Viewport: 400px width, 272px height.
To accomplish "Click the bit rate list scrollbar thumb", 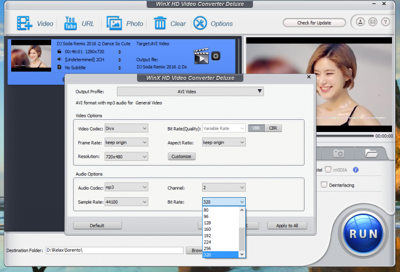I will click(x=242, y=239).
